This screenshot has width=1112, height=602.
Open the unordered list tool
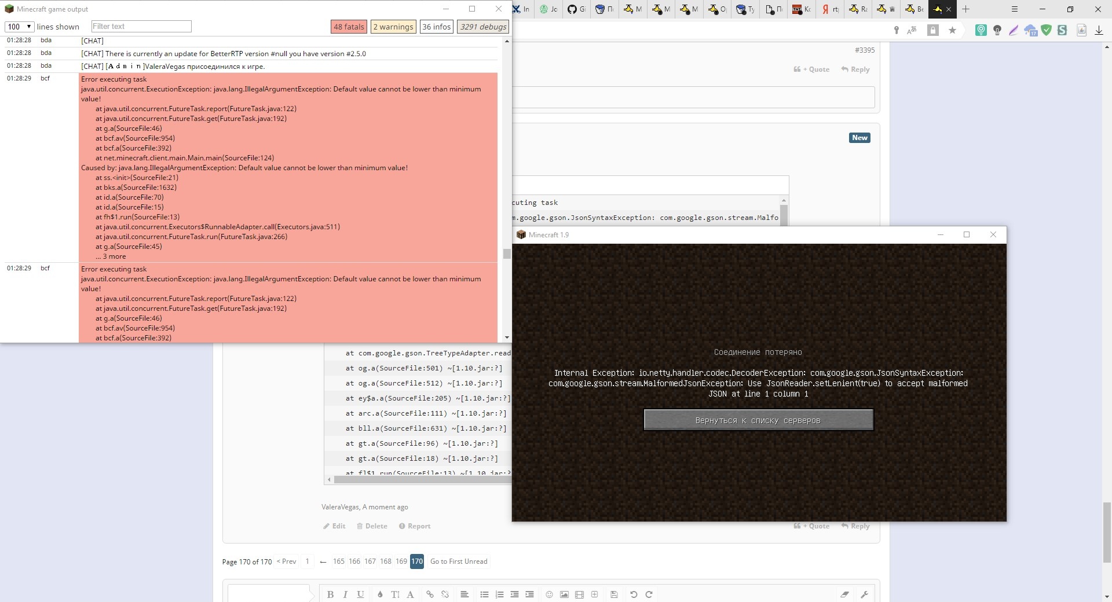[x=484, y=594]
